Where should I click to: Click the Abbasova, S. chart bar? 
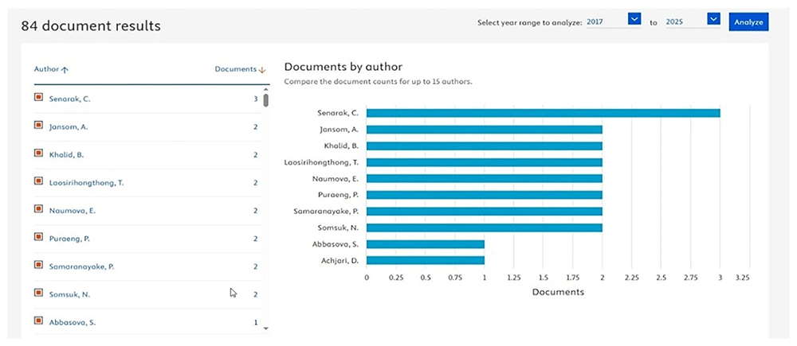tap(426, 244)
